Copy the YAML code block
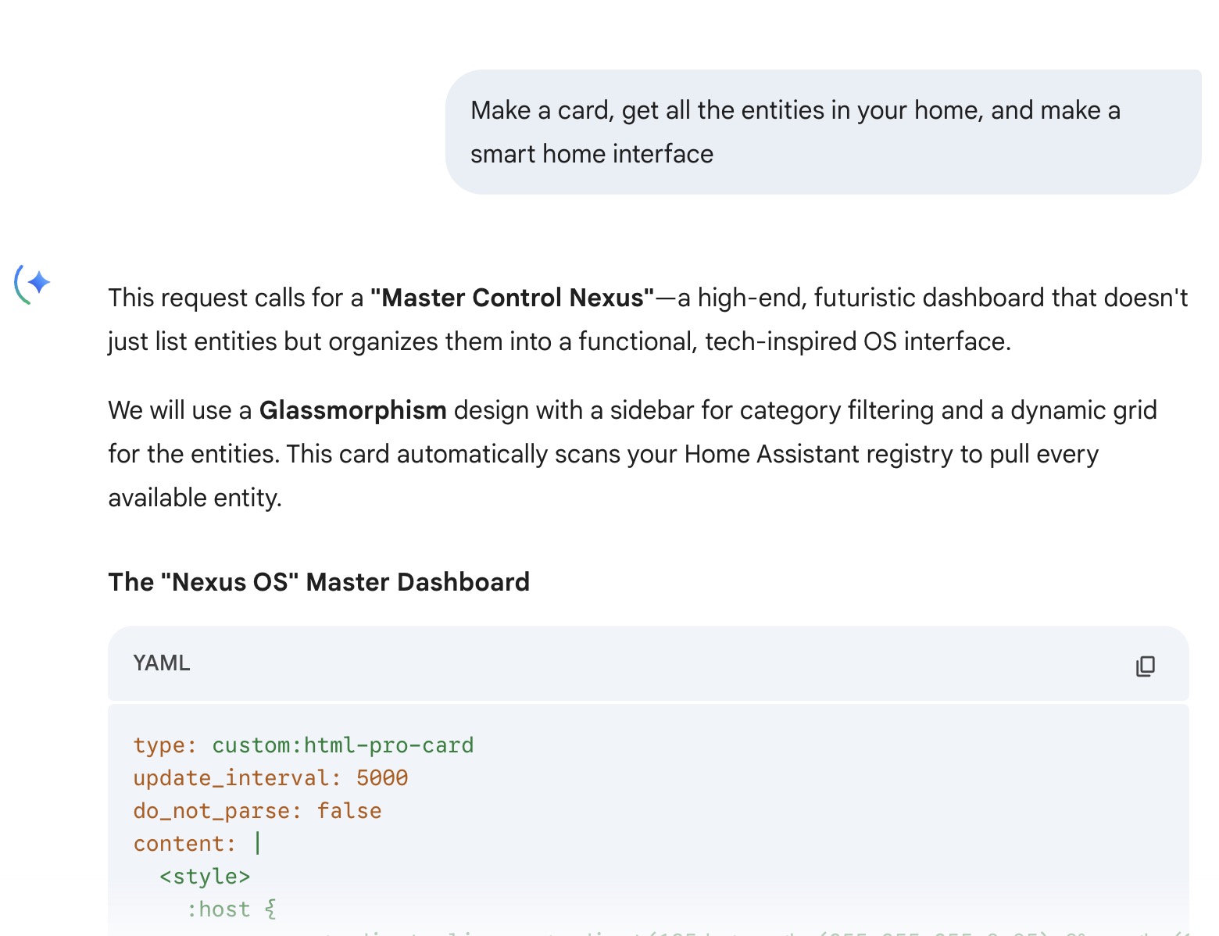The height and width of the screenshot is (936, 1219). tap(1145, 666)
